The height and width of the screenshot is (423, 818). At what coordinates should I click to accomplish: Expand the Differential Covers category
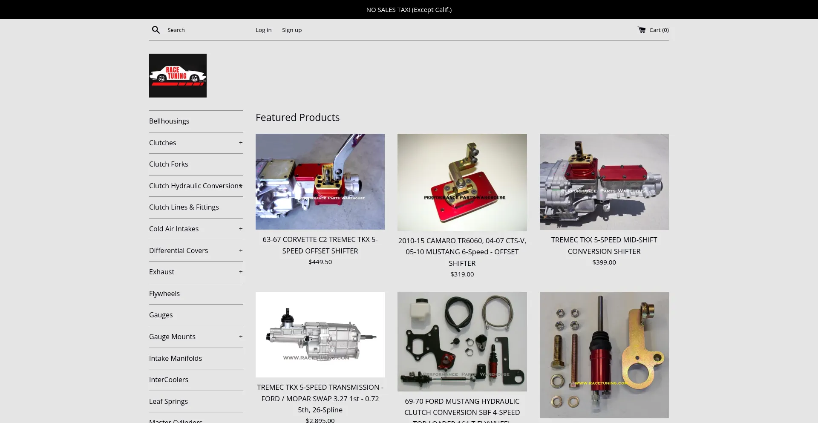coord(241,250)
